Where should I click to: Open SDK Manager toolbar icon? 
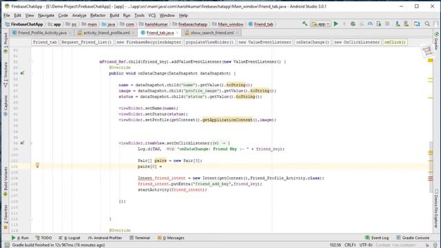coord(407,24)
